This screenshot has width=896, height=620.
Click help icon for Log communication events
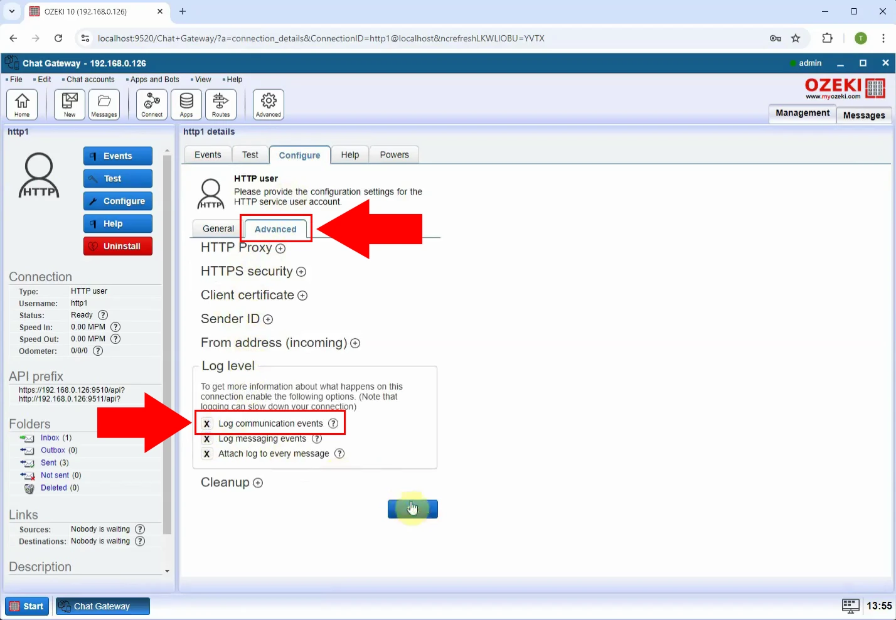tap(333, 424)
